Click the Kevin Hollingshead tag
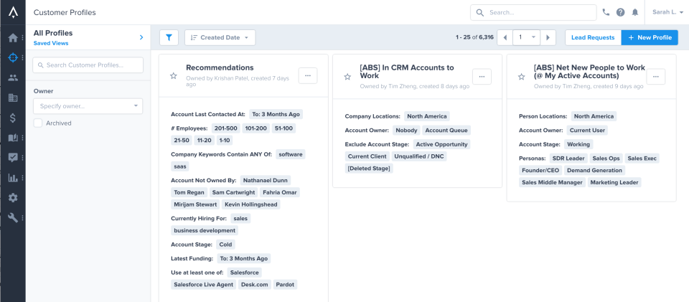 250,204
